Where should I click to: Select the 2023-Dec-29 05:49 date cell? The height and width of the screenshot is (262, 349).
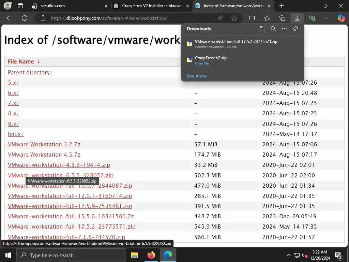(289, 216)
